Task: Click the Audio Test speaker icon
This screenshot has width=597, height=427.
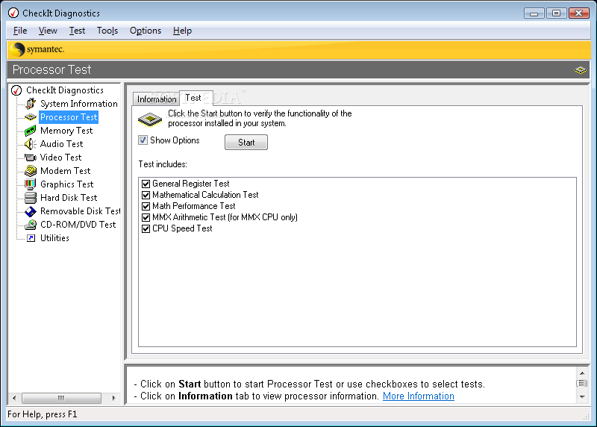Action: (31, 144)
